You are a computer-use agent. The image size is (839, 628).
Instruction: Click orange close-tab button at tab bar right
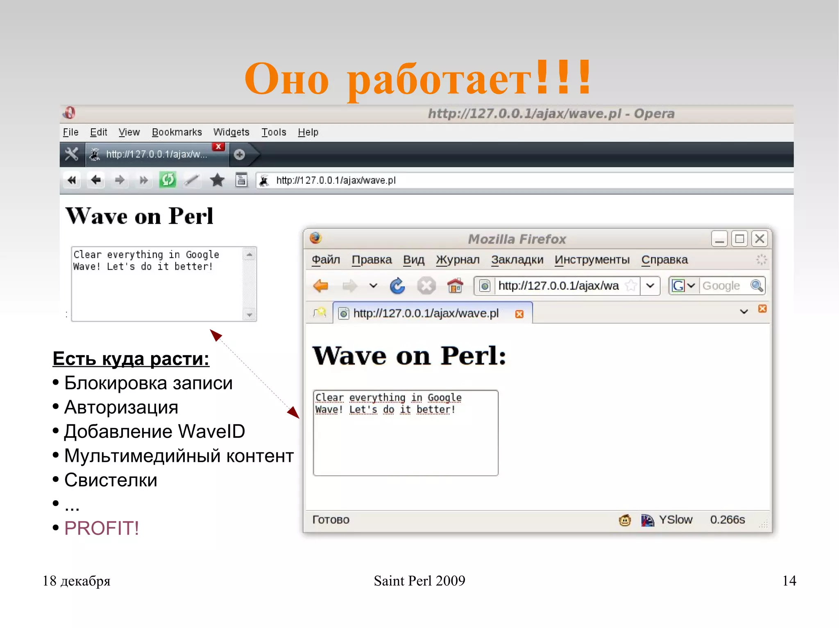coord(762,308)
